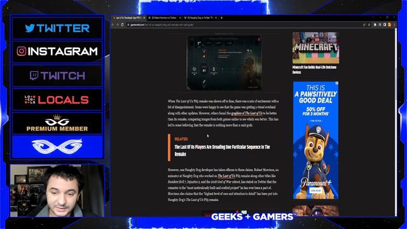Click the Join Now button in the Paramount+ ad
This screenshot has height=229, width=407.
(x=315, y=191)
